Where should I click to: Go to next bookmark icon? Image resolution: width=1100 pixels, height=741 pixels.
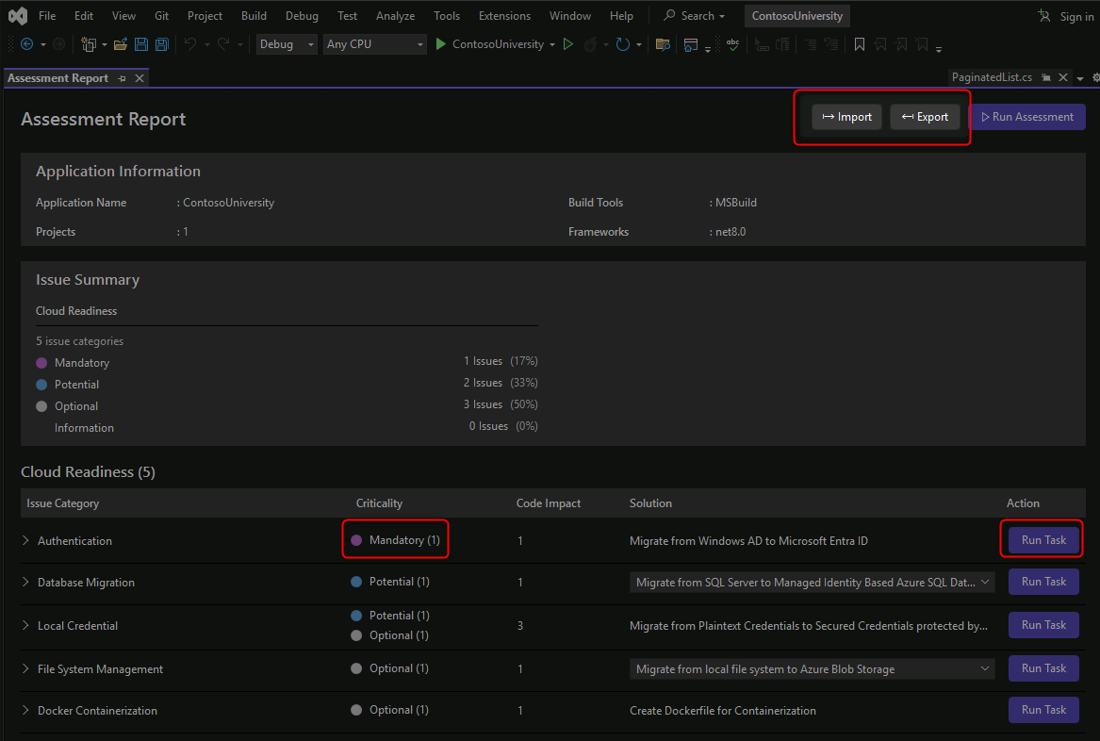901,44
